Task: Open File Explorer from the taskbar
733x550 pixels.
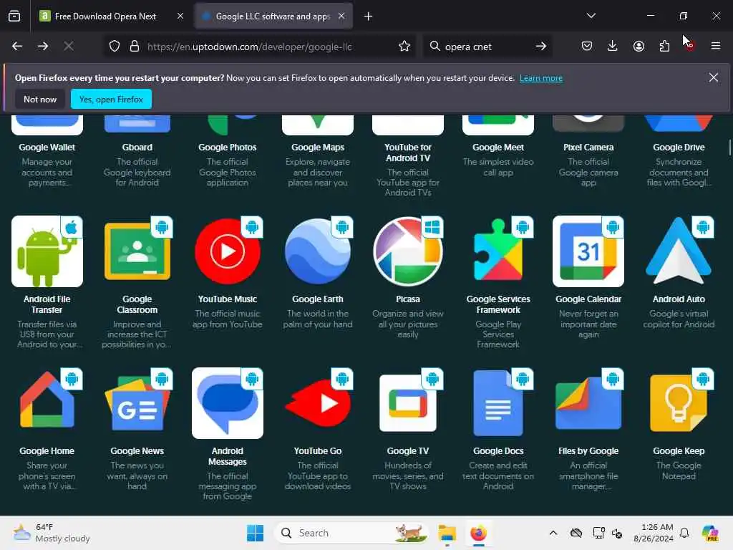Action: point(447,533)
